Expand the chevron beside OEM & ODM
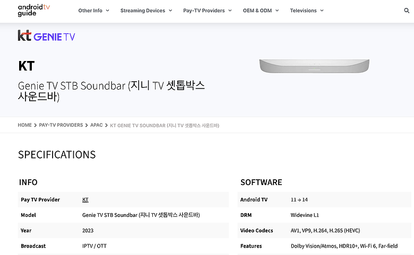 pyautogui.click(x=277, y=11)
